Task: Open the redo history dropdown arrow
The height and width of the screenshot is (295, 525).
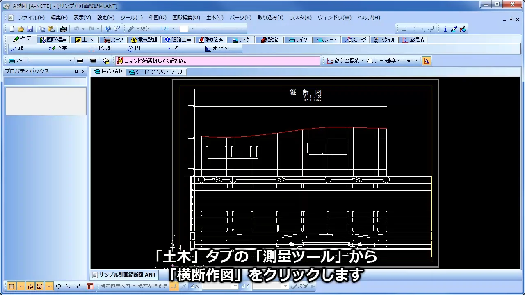Action: click(x=98, y=29)
